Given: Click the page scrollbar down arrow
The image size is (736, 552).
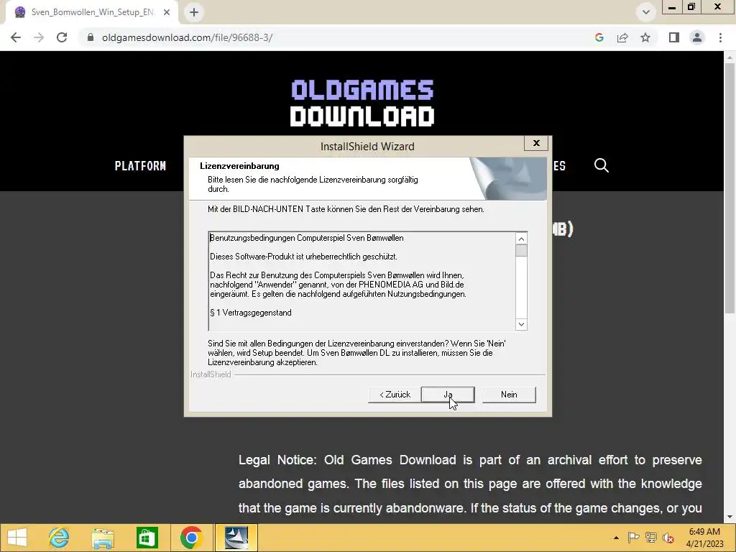Looking at the screenshot, I should click(730, 517).
